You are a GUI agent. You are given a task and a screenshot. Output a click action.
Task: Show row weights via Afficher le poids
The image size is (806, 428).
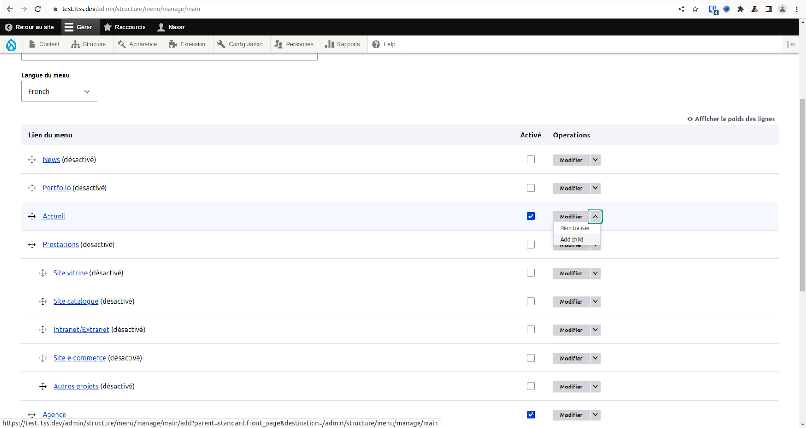tap(731, 119)
